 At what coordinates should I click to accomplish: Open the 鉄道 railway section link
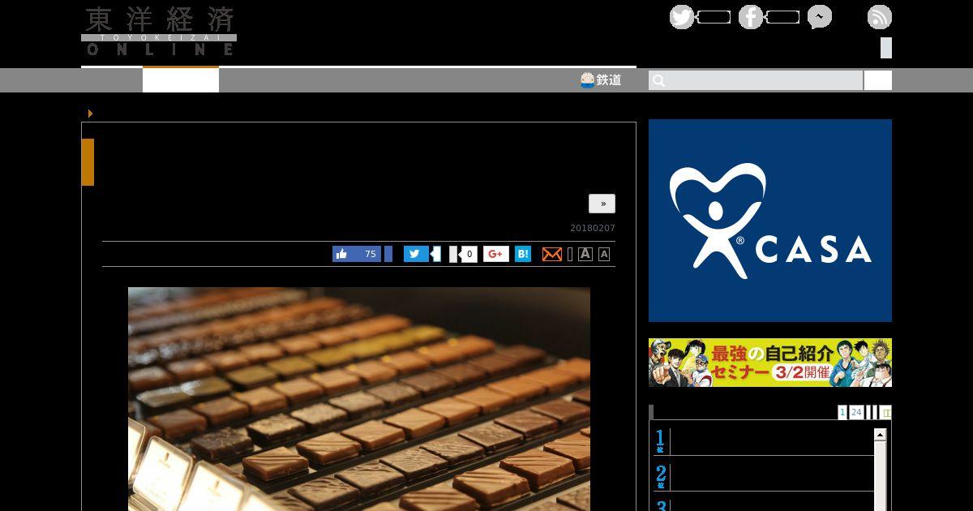click(x=601, y=79)
